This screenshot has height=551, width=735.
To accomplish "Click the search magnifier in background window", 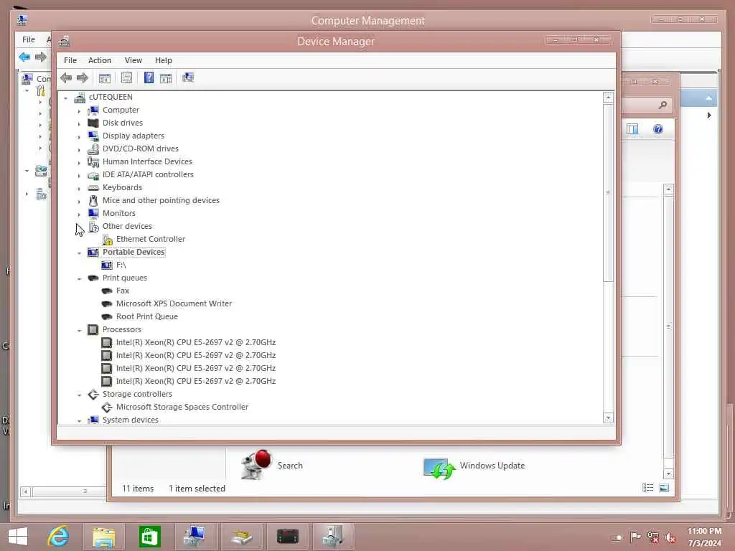I will (x=663, y=105).
